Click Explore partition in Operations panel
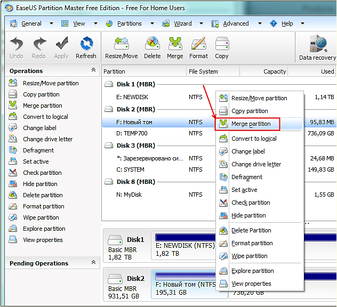 click(37, 228)
